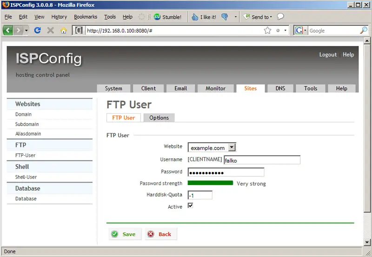Open the Google search engine selector
The image size is (372, 257).
tap(300, 30)
